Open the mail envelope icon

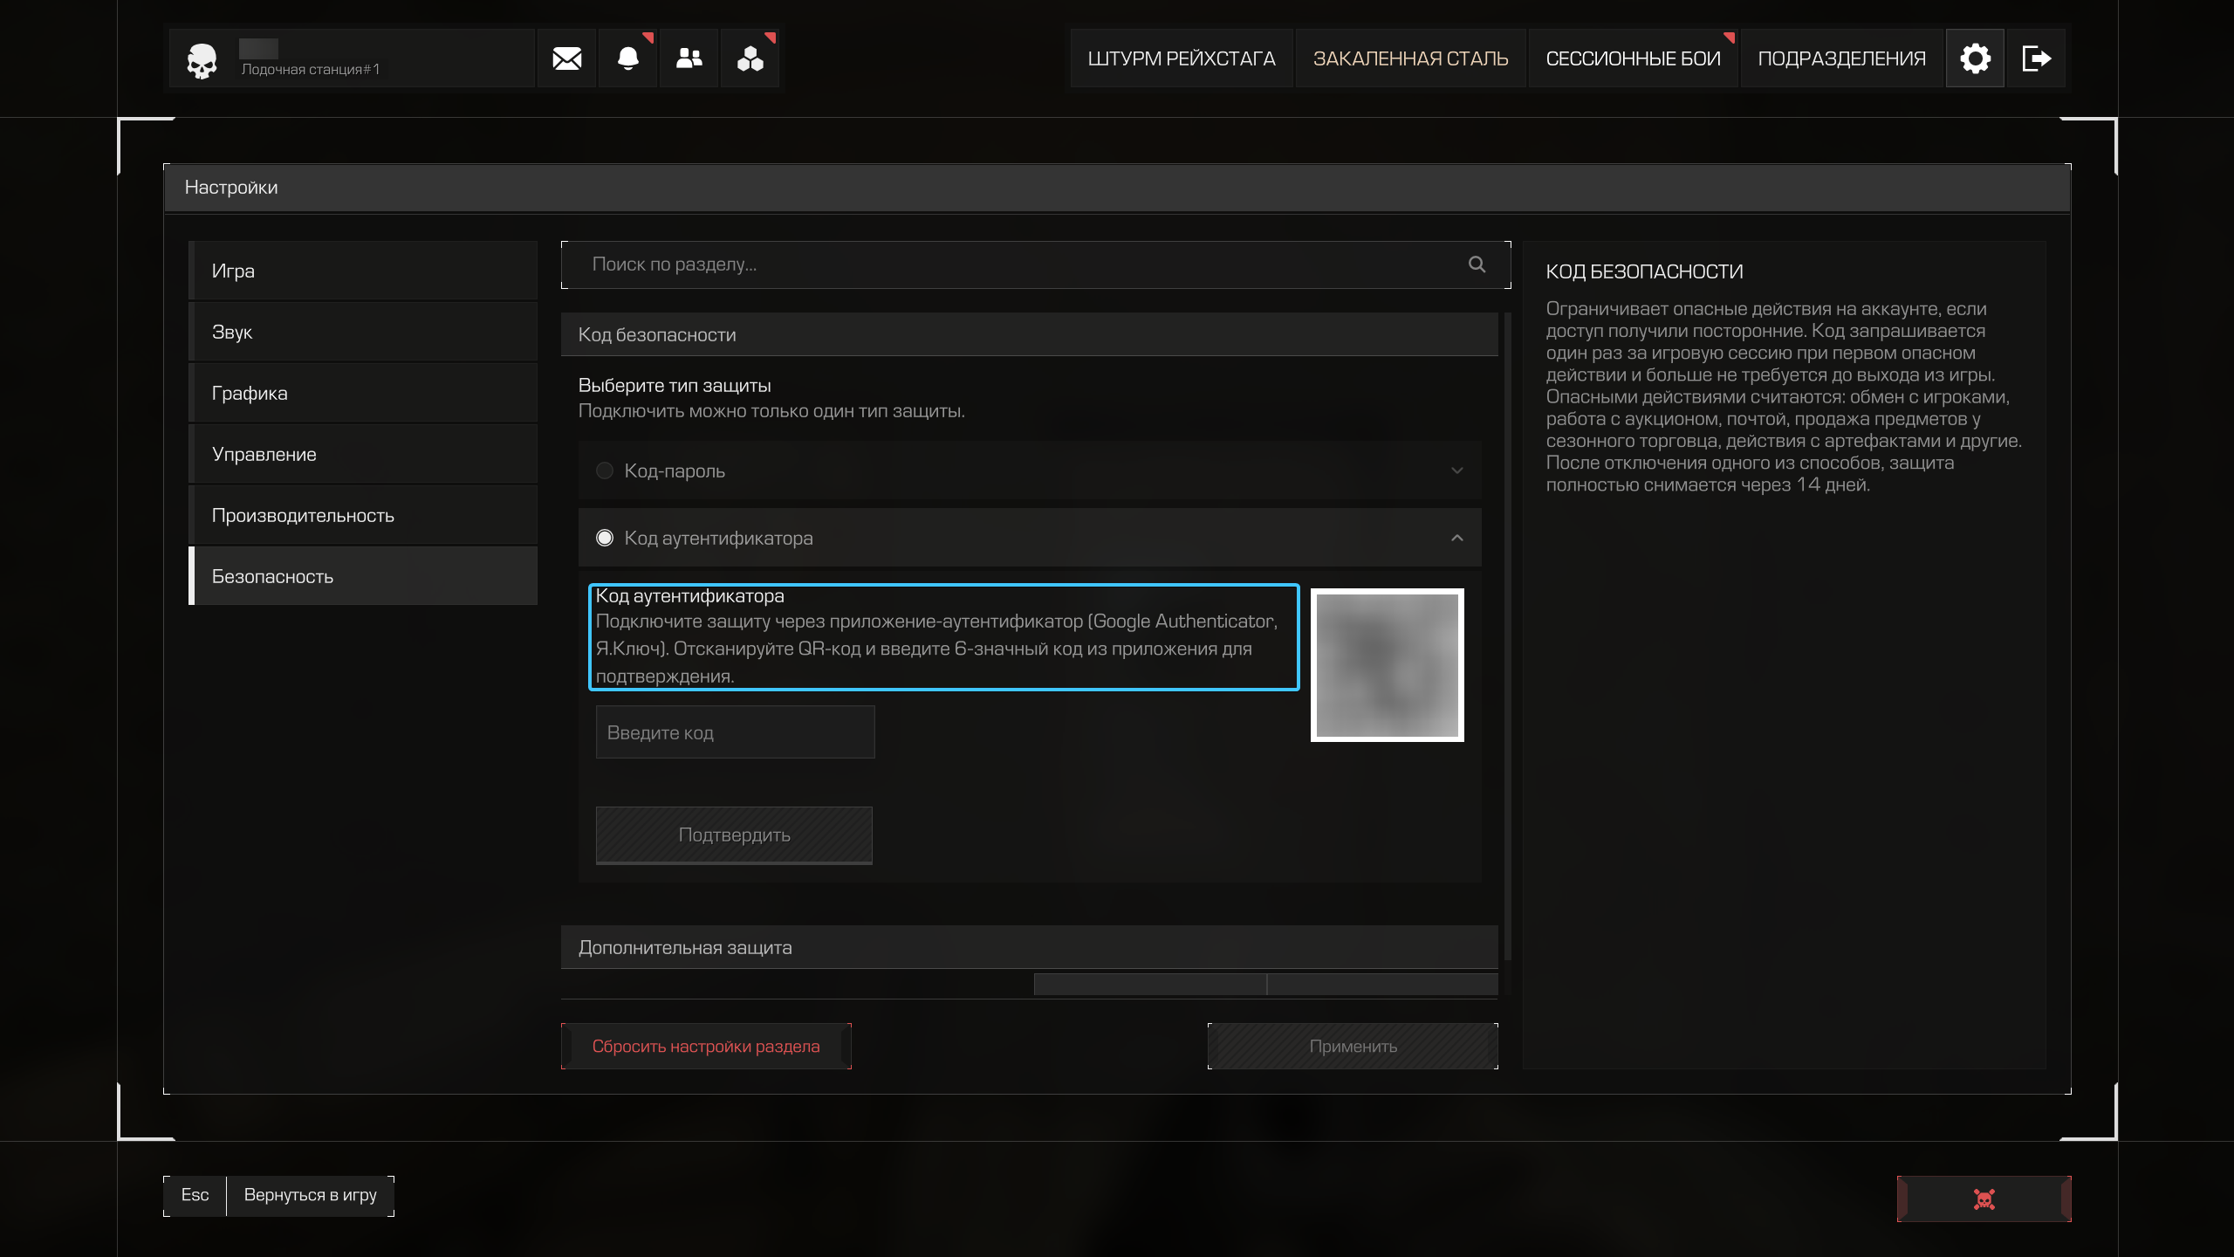(x=566, y=58)
